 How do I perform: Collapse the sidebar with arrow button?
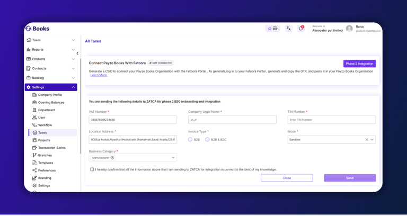tap(77, 53)
